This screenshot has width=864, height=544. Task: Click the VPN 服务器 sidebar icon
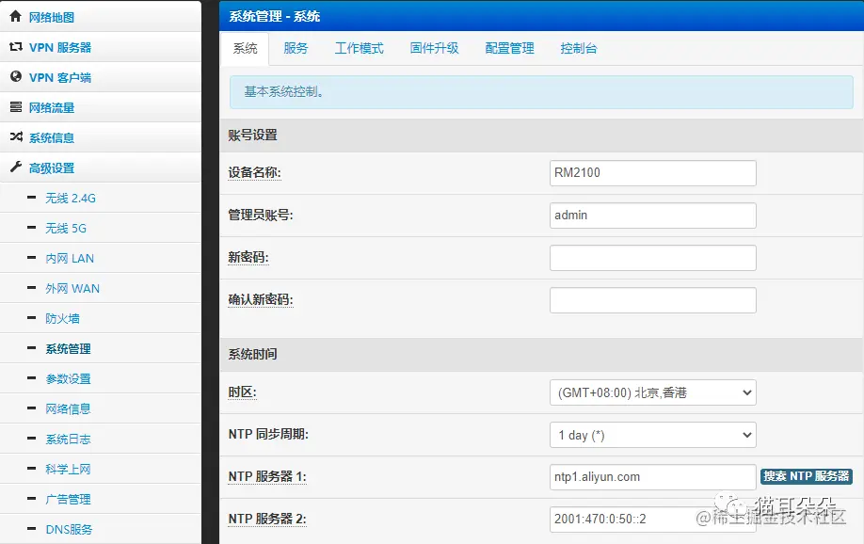coord(16,45)
